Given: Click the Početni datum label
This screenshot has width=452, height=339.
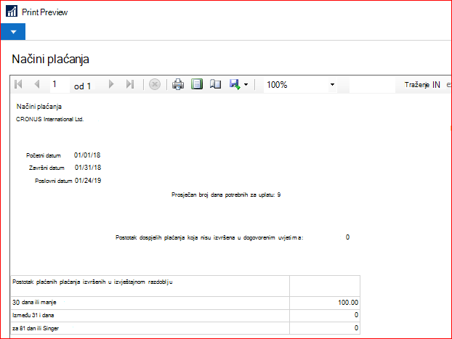Looking at the screenshot, I should click(x=44, y=155).
